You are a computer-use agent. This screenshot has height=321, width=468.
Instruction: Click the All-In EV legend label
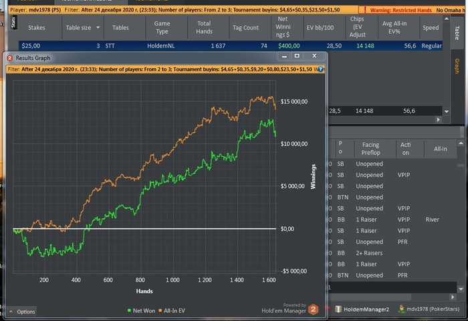[x=174, y=310]
